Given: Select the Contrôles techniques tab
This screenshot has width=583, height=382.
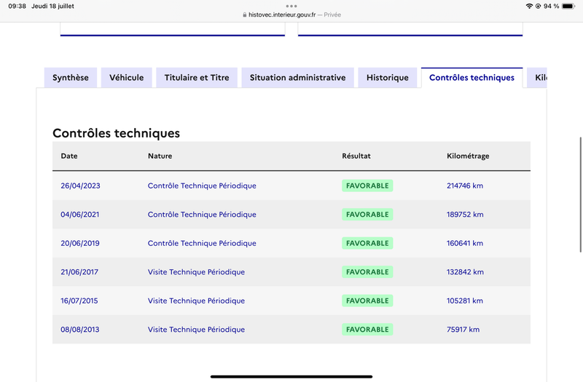Looking at the screenshot, I should coord(472,78).
